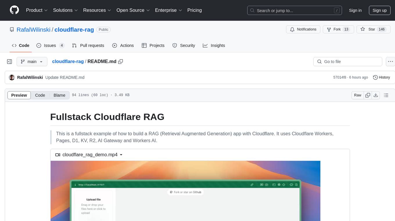This screenshot has height=221, width=395.
Task: Click the star count 146
Action: coord(382,30)
